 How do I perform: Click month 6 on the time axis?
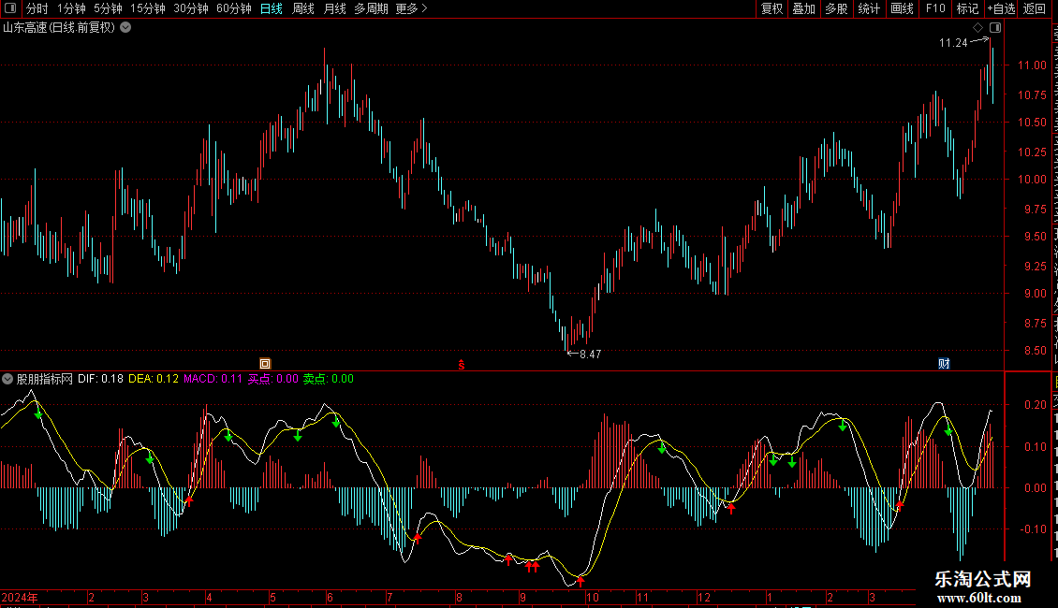330,597
